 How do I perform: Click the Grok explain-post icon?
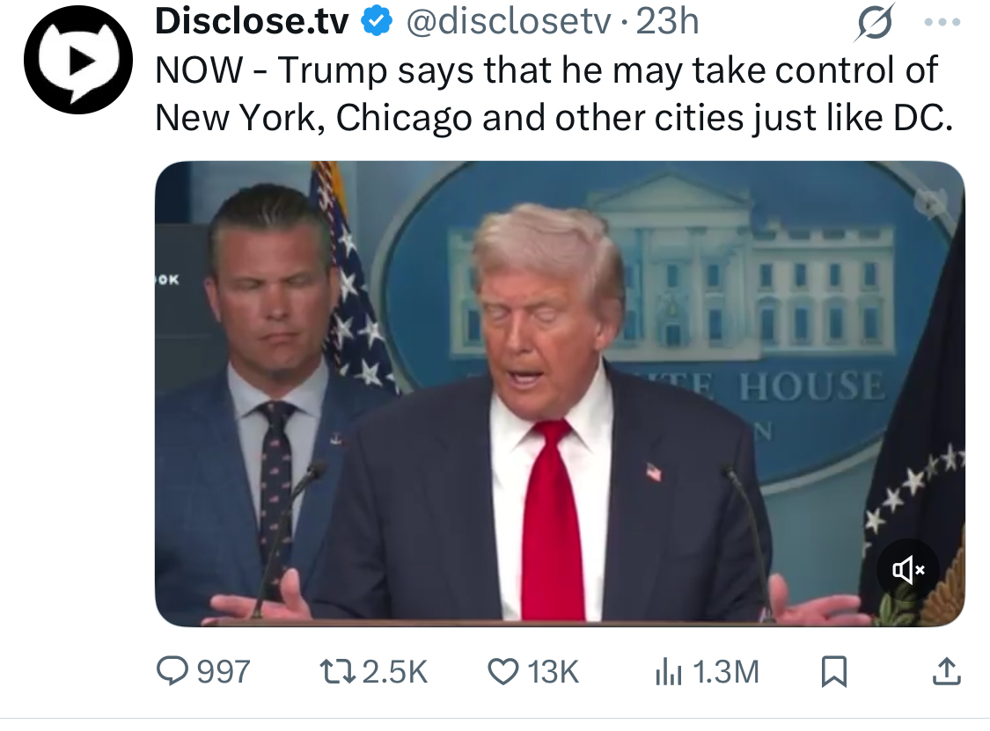875,22
